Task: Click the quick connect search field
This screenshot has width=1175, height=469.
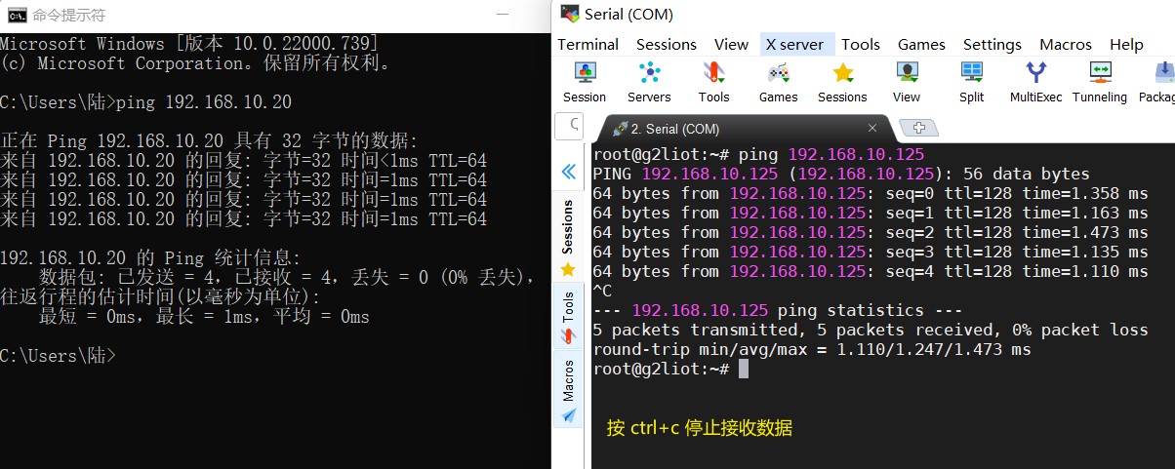Action: (x=569, y=125)
